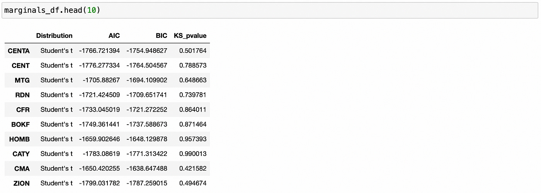Select KS_pvalue 0.421582
Image resolution: width=541 pixels, height=193 pixels.
click(x=193, y=168)
